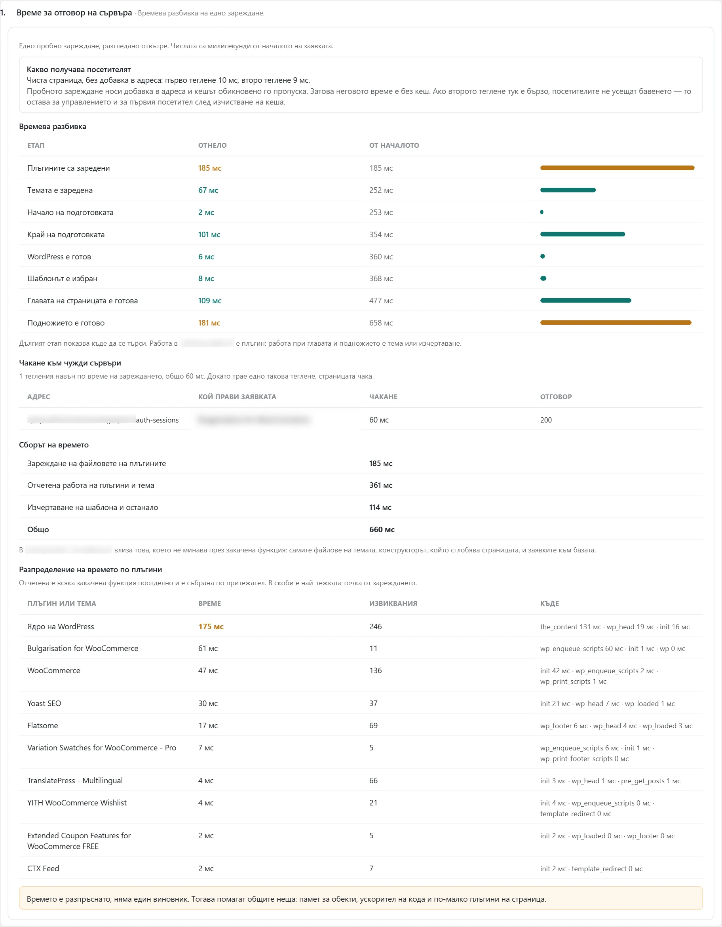Click the Общо 660 мс total row
Image resolution: width=722 pixels, height=927 pixels.
(361, 529)
